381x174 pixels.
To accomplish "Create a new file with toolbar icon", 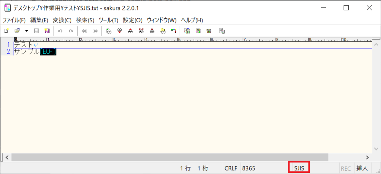I will pyautogui.click(x=6, y=31).
